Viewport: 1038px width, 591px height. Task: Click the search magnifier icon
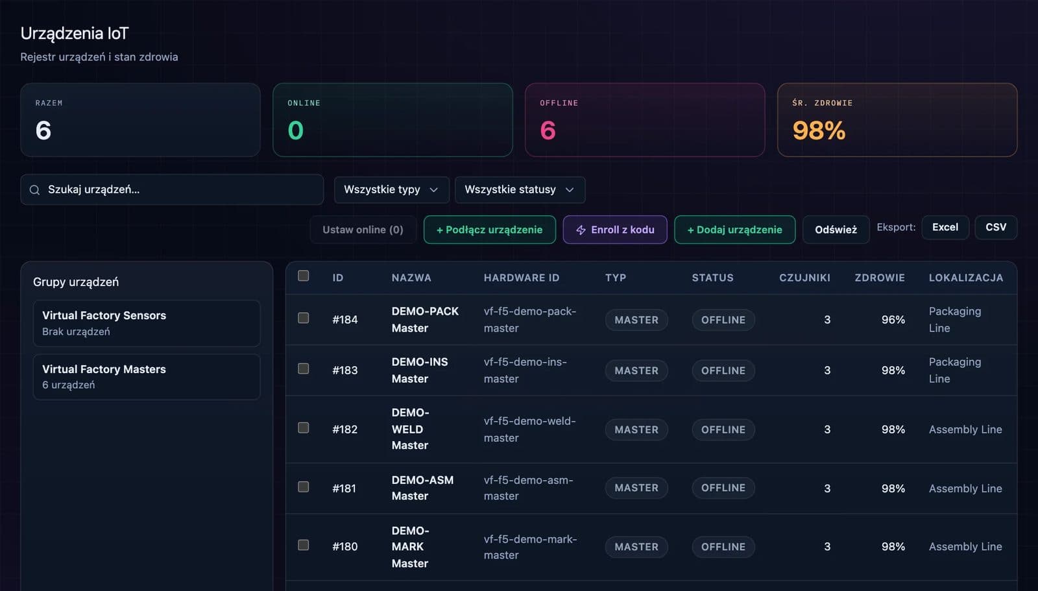(x=34, y=190)
